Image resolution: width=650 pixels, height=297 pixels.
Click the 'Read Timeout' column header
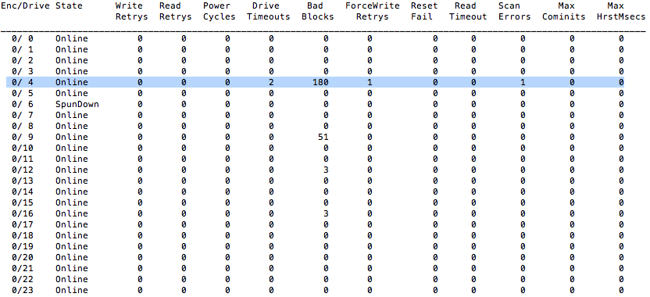tap(468, 11)
